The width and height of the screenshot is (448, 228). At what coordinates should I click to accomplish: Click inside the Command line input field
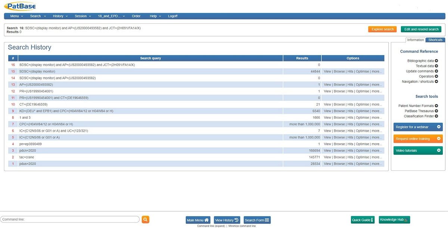tap(70, 219)
